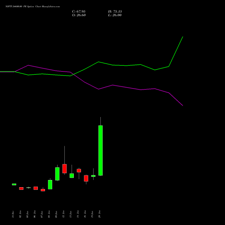
Task: Select the tiny green 03 Jan doji candle
Action: click(28, 188)
